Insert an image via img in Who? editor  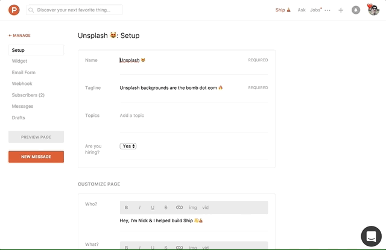(193, 207)
